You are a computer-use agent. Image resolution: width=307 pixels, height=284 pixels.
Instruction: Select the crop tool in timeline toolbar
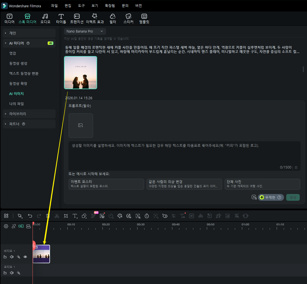tap(66, 216)
